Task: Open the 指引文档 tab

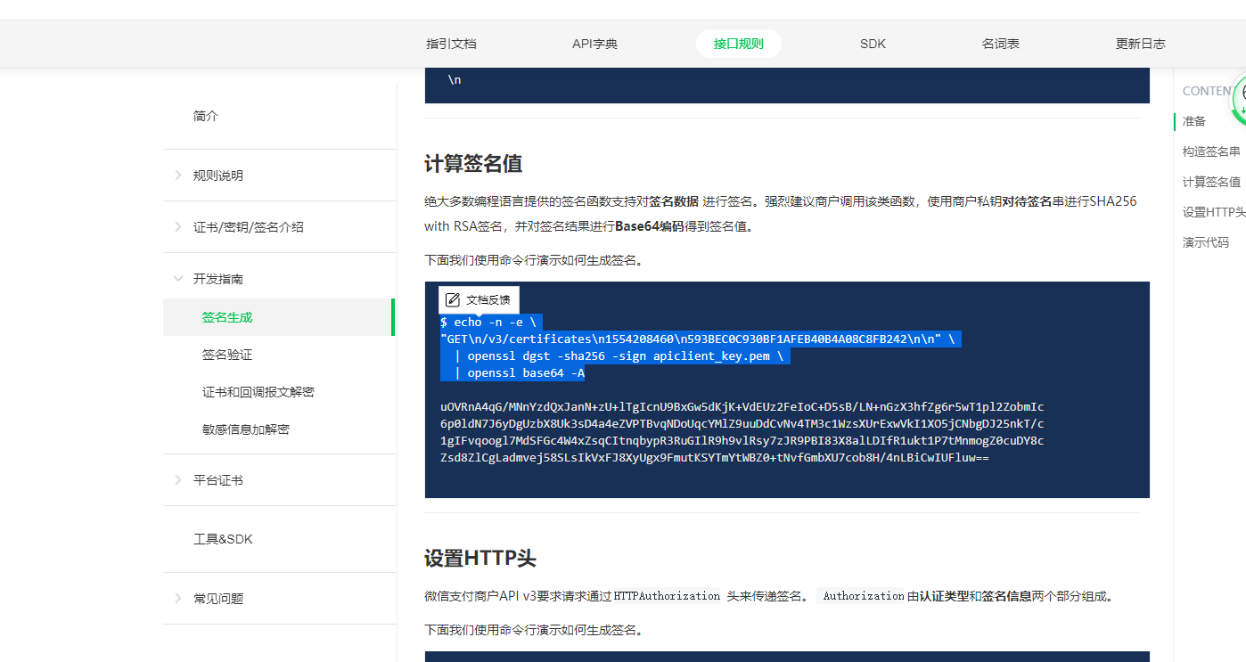Action: coord(451,44)
